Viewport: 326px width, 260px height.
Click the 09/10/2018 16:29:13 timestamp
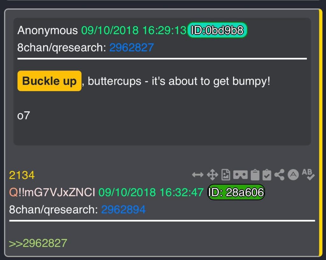click(x=134, y=30)
